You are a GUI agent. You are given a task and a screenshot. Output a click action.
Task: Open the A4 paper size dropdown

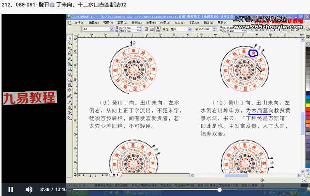coord(112,29)
